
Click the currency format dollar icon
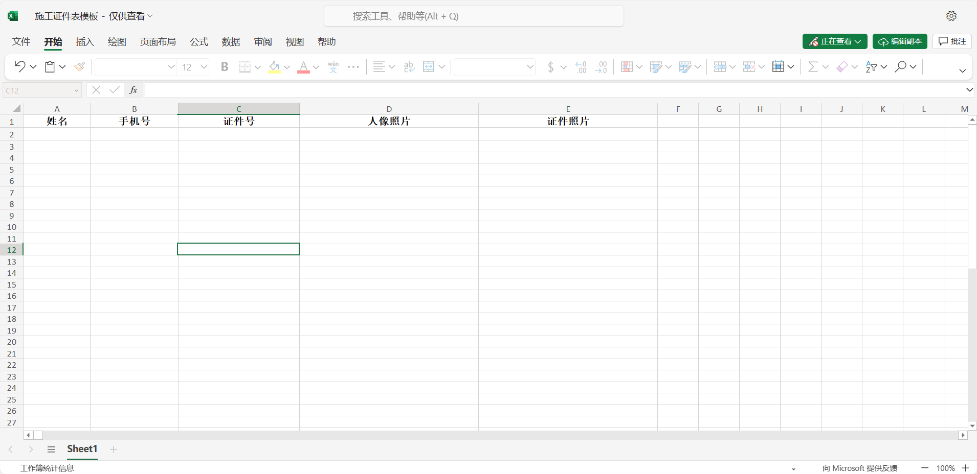coord(550,66)
